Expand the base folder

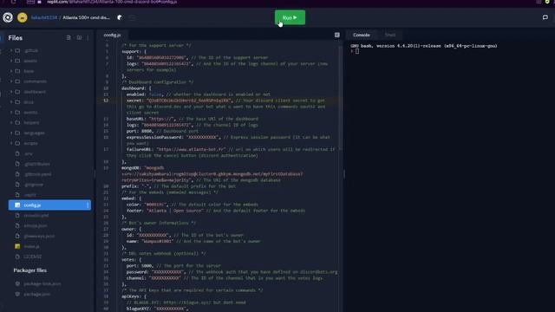click(x=11, y=71)
